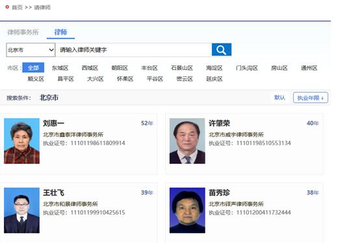Filter by 怀柔区 district

pos(125,79)
